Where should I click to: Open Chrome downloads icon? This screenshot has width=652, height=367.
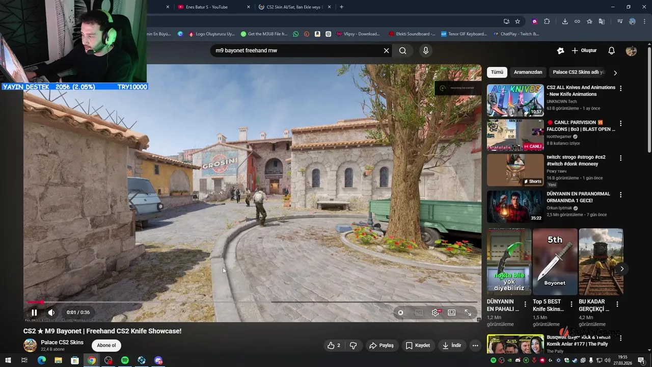(x=565, y=21)
